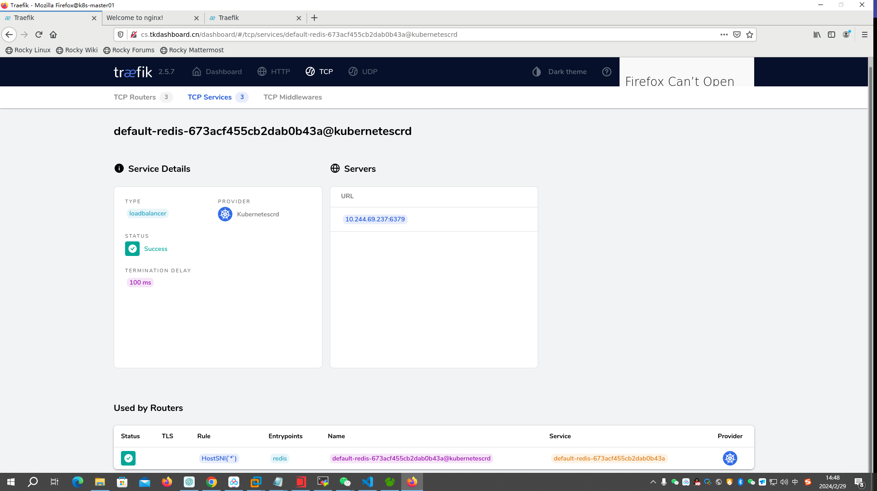This screenshot has height=491, width=877.
Task: Click the loadbalancer type link
Action: pos(147,213)
